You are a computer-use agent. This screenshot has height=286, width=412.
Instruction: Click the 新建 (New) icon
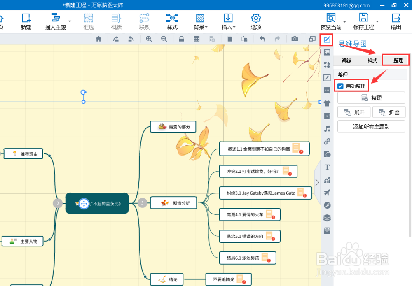tap(26, 18)
